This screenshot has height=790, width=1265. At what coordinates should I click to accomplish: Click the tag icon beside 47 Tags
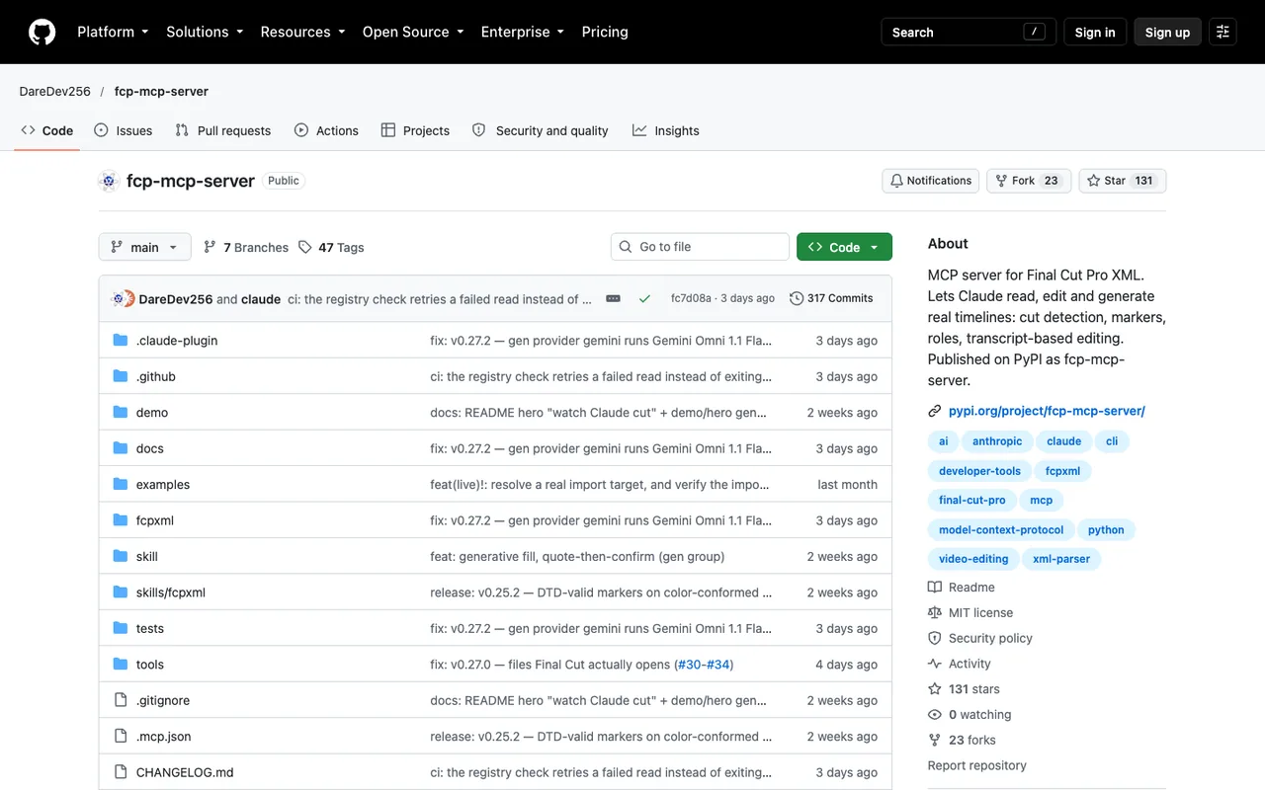pos(305,247)
